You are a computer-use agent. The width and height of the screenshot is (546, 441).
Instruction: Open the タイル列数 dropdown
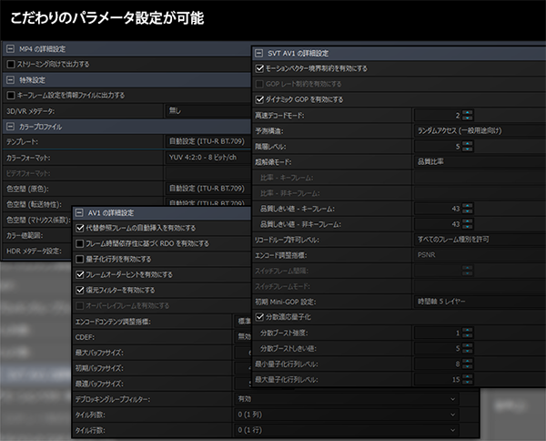click(347, 415)
